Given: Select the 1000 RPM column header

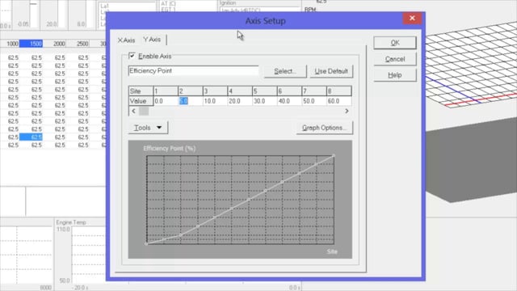Looking at the screenshot, I should coord(12,44).
